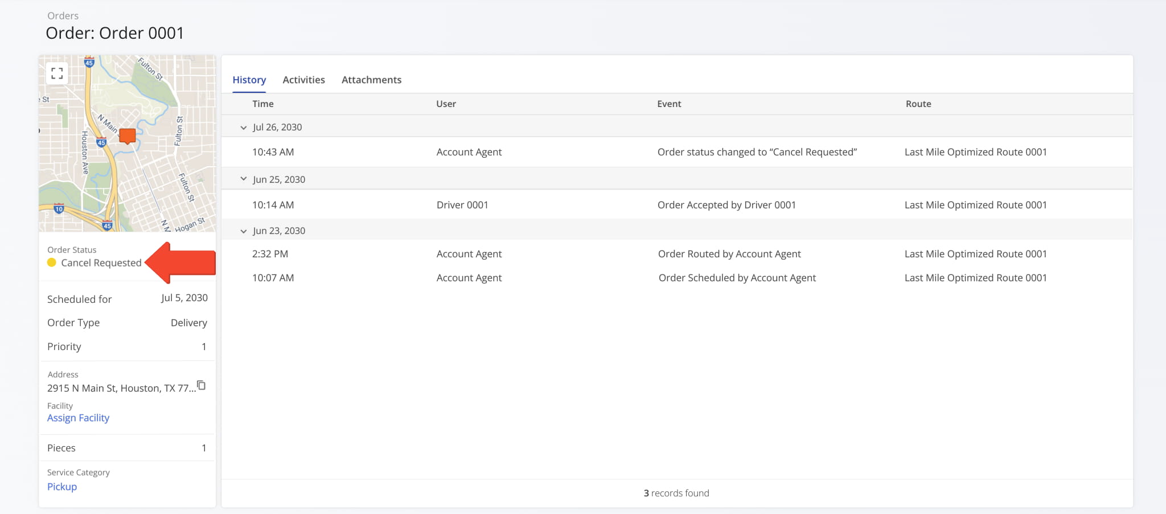Click the Last Mile Optimized Route 0001 entry
Image resolution: width=1166 pixels, height=514 pixels.
pyautogui.click(x=975, y=152)
